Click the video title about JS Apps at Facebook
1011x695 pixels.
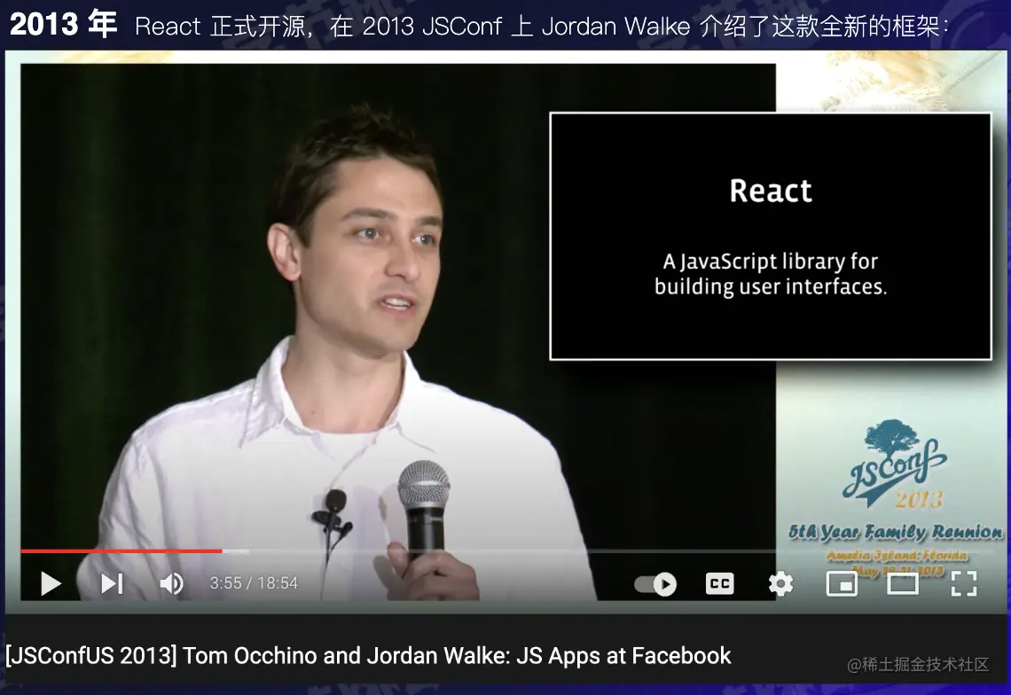[x=368, y=656]
